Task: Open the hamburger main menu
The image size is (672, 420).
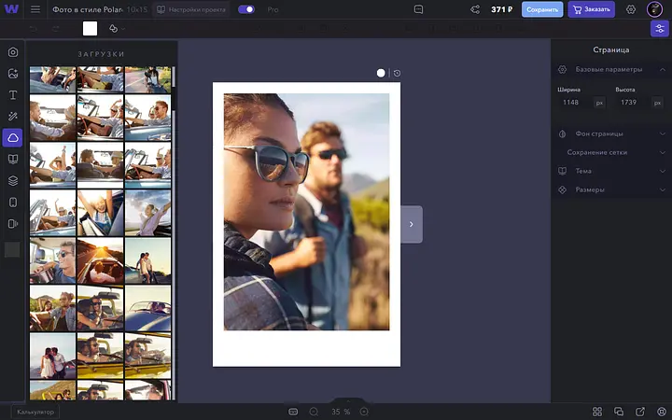Action: click(35, 9)
